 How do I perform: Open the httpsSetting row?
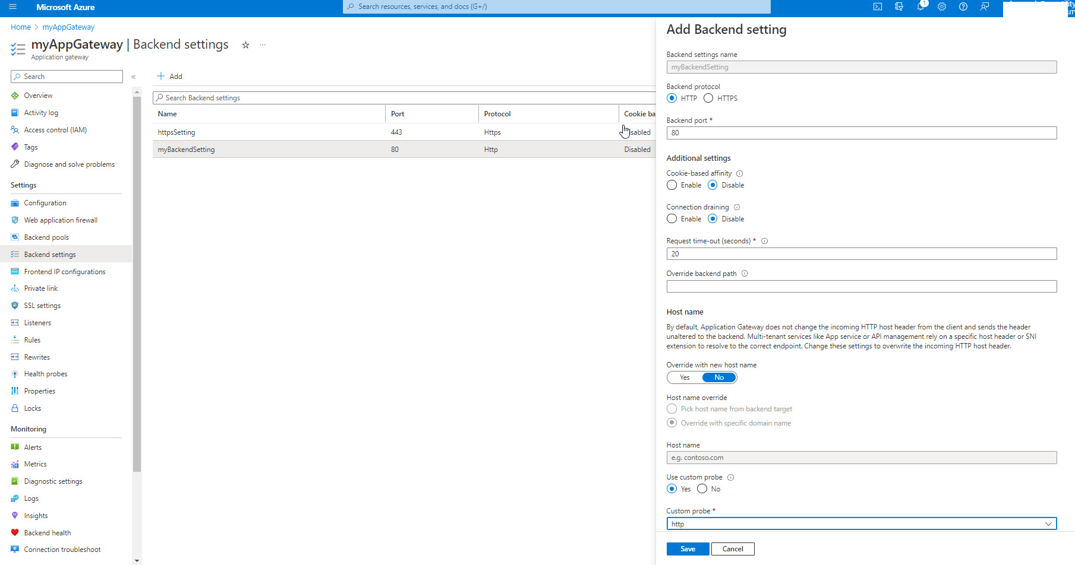coord(404,132)
